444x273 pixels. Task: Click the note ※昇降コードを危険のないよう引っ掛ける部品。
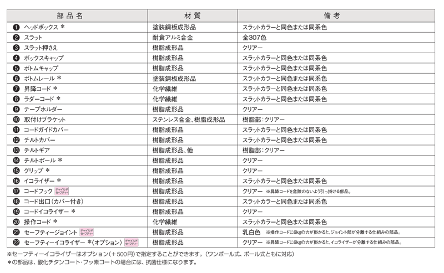tap(309, 192)
